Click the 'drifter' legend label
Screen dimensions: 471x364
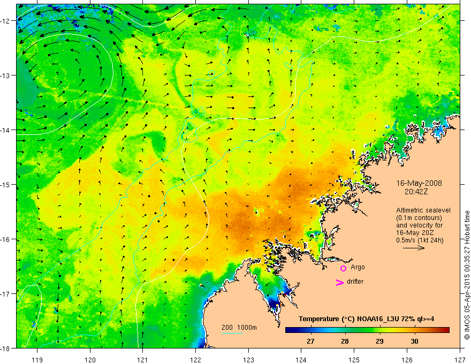tap(355, 282)
